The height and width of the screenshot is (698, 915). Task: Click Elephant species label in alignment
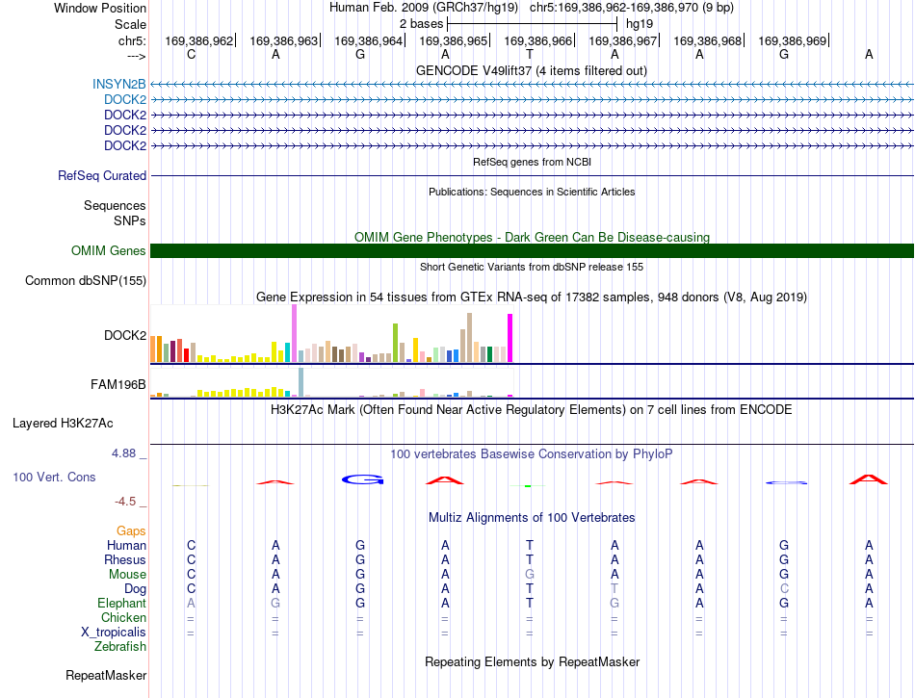coord(122,603)
